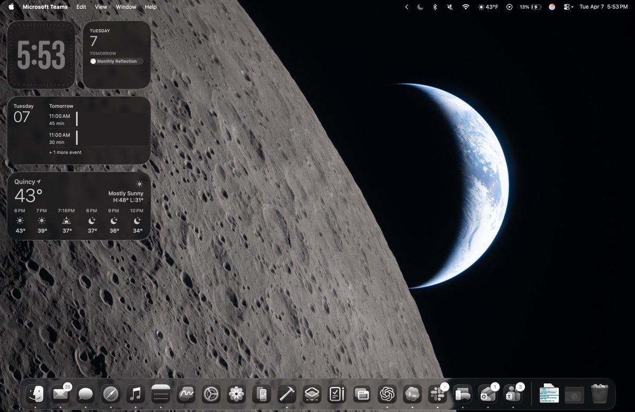635x412 pixels.
Task: Open Mail with 25 unread badge
Action: tap(60, 393)
